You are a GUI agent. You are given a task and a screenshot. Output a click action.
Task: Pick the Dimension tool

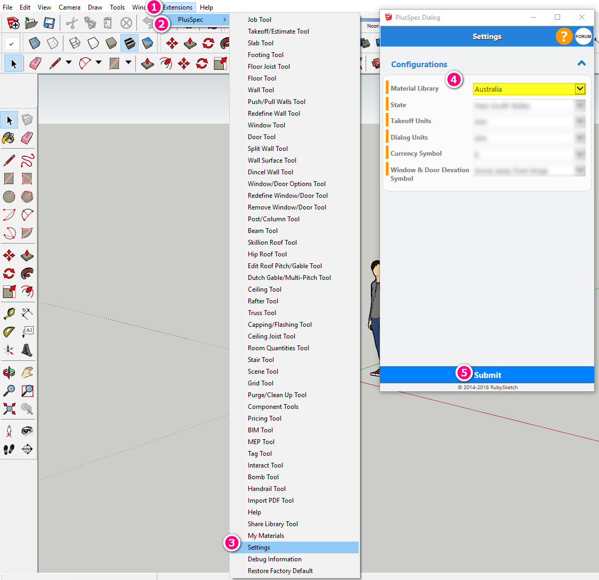[x=27, y=313]
